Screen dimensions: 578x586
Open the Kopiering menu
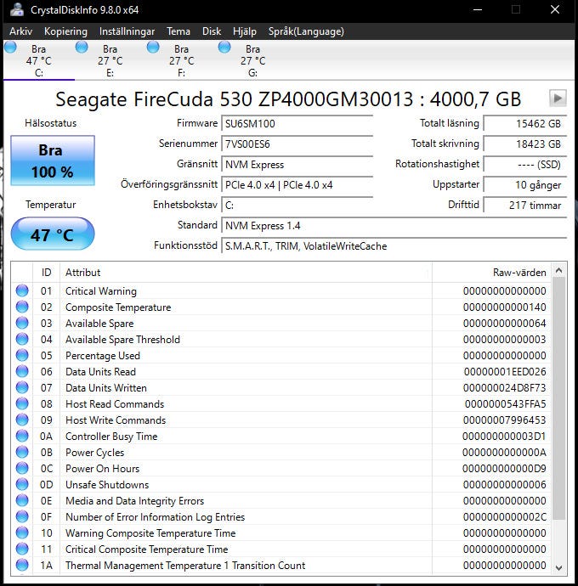65,31
